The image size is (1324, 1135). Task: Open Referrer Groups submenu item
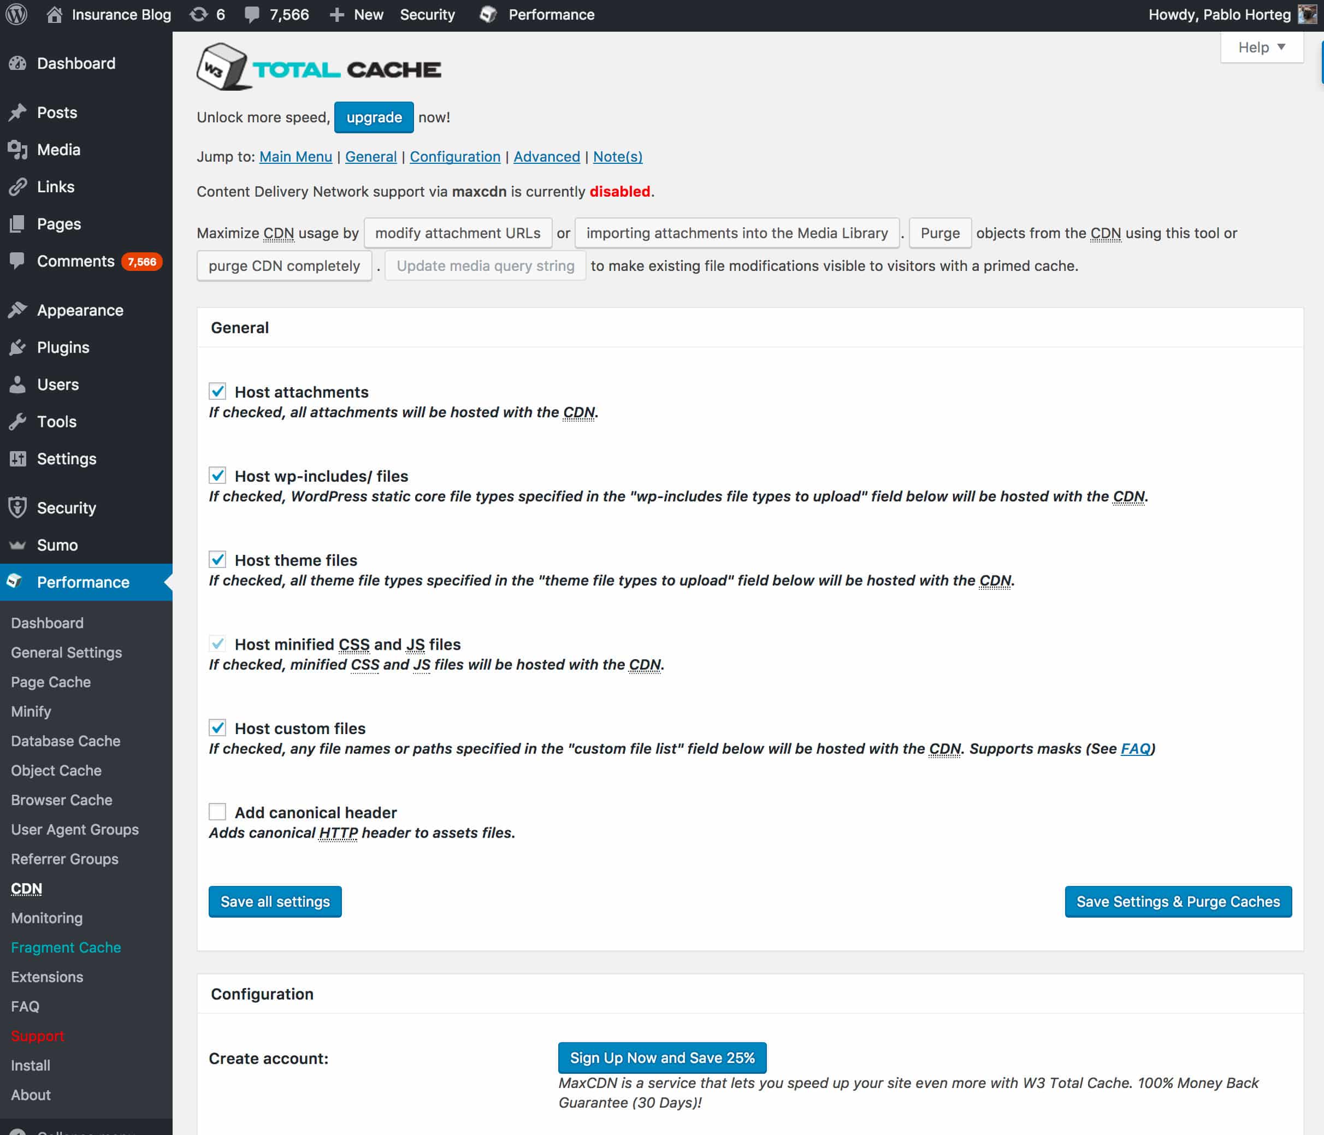click(x=64, y=859)
